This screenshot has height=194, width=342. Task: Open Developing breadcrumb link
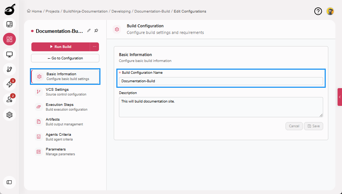tap(121, 11)
